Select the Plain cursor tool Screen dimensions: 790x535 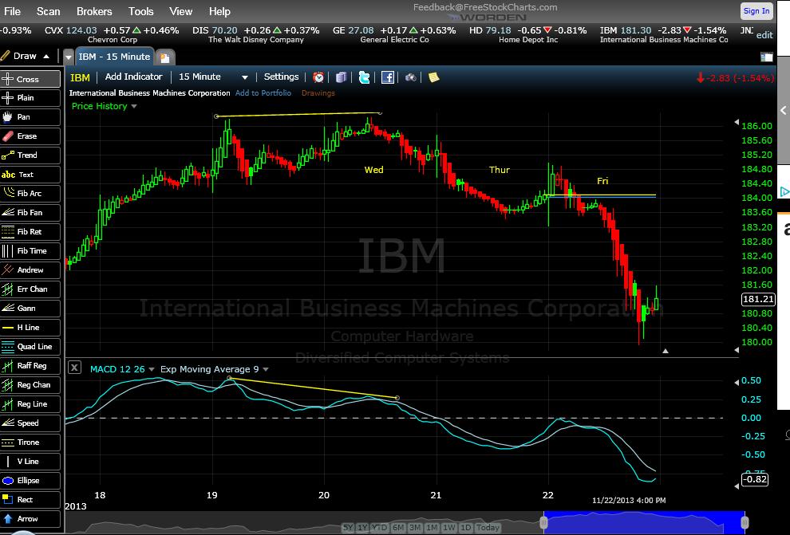(30, 97)
